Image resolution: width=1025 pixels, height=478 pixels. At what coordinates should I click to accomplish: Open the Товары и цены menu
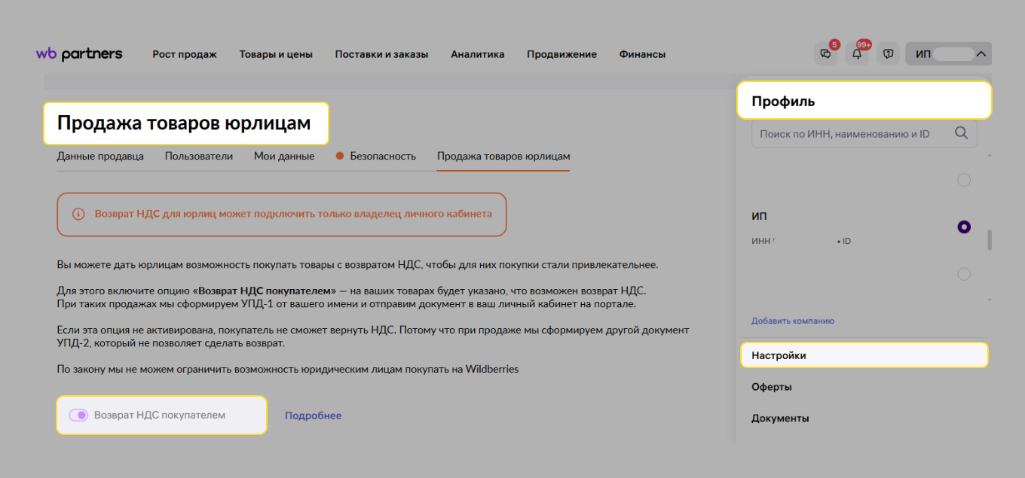pos(276,54)
